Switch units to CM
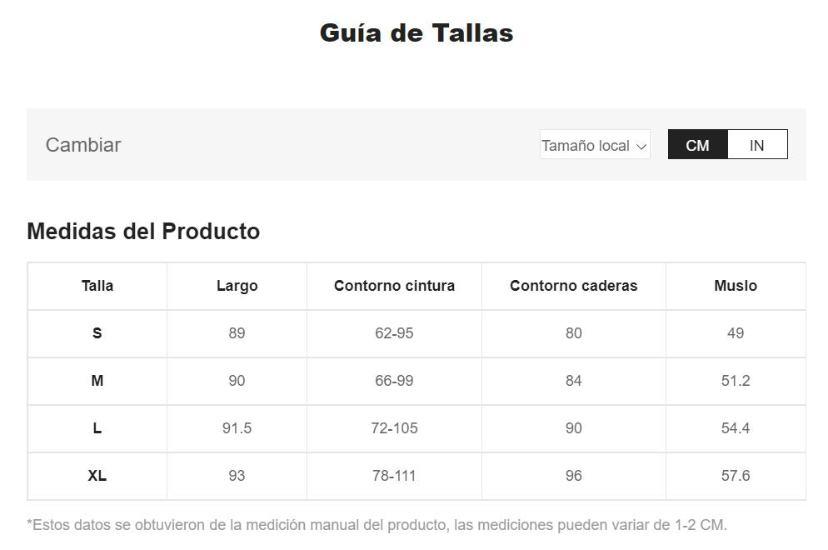 click(697, 144)
